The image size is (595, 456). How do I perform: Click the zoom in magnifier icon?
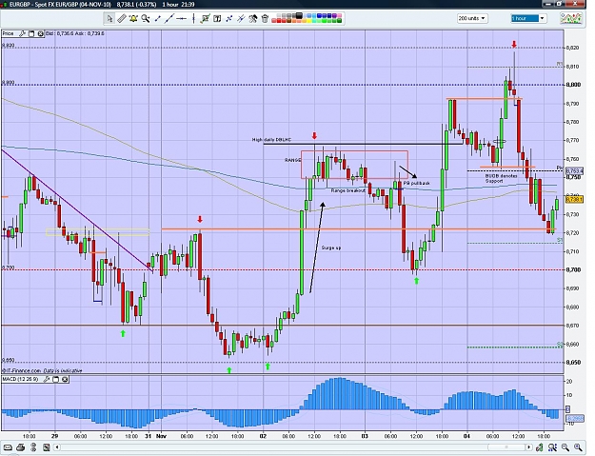(x=578, y=447)
